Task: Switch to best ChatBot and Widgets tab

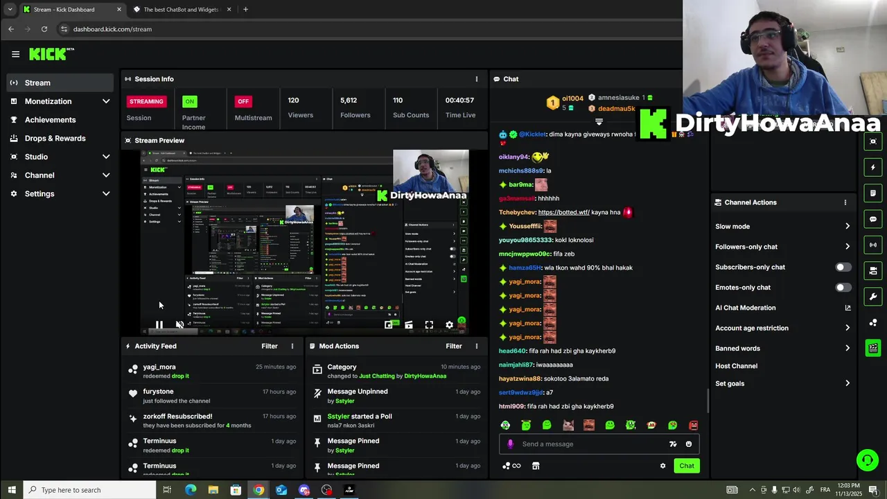Action: pos(182,10)
